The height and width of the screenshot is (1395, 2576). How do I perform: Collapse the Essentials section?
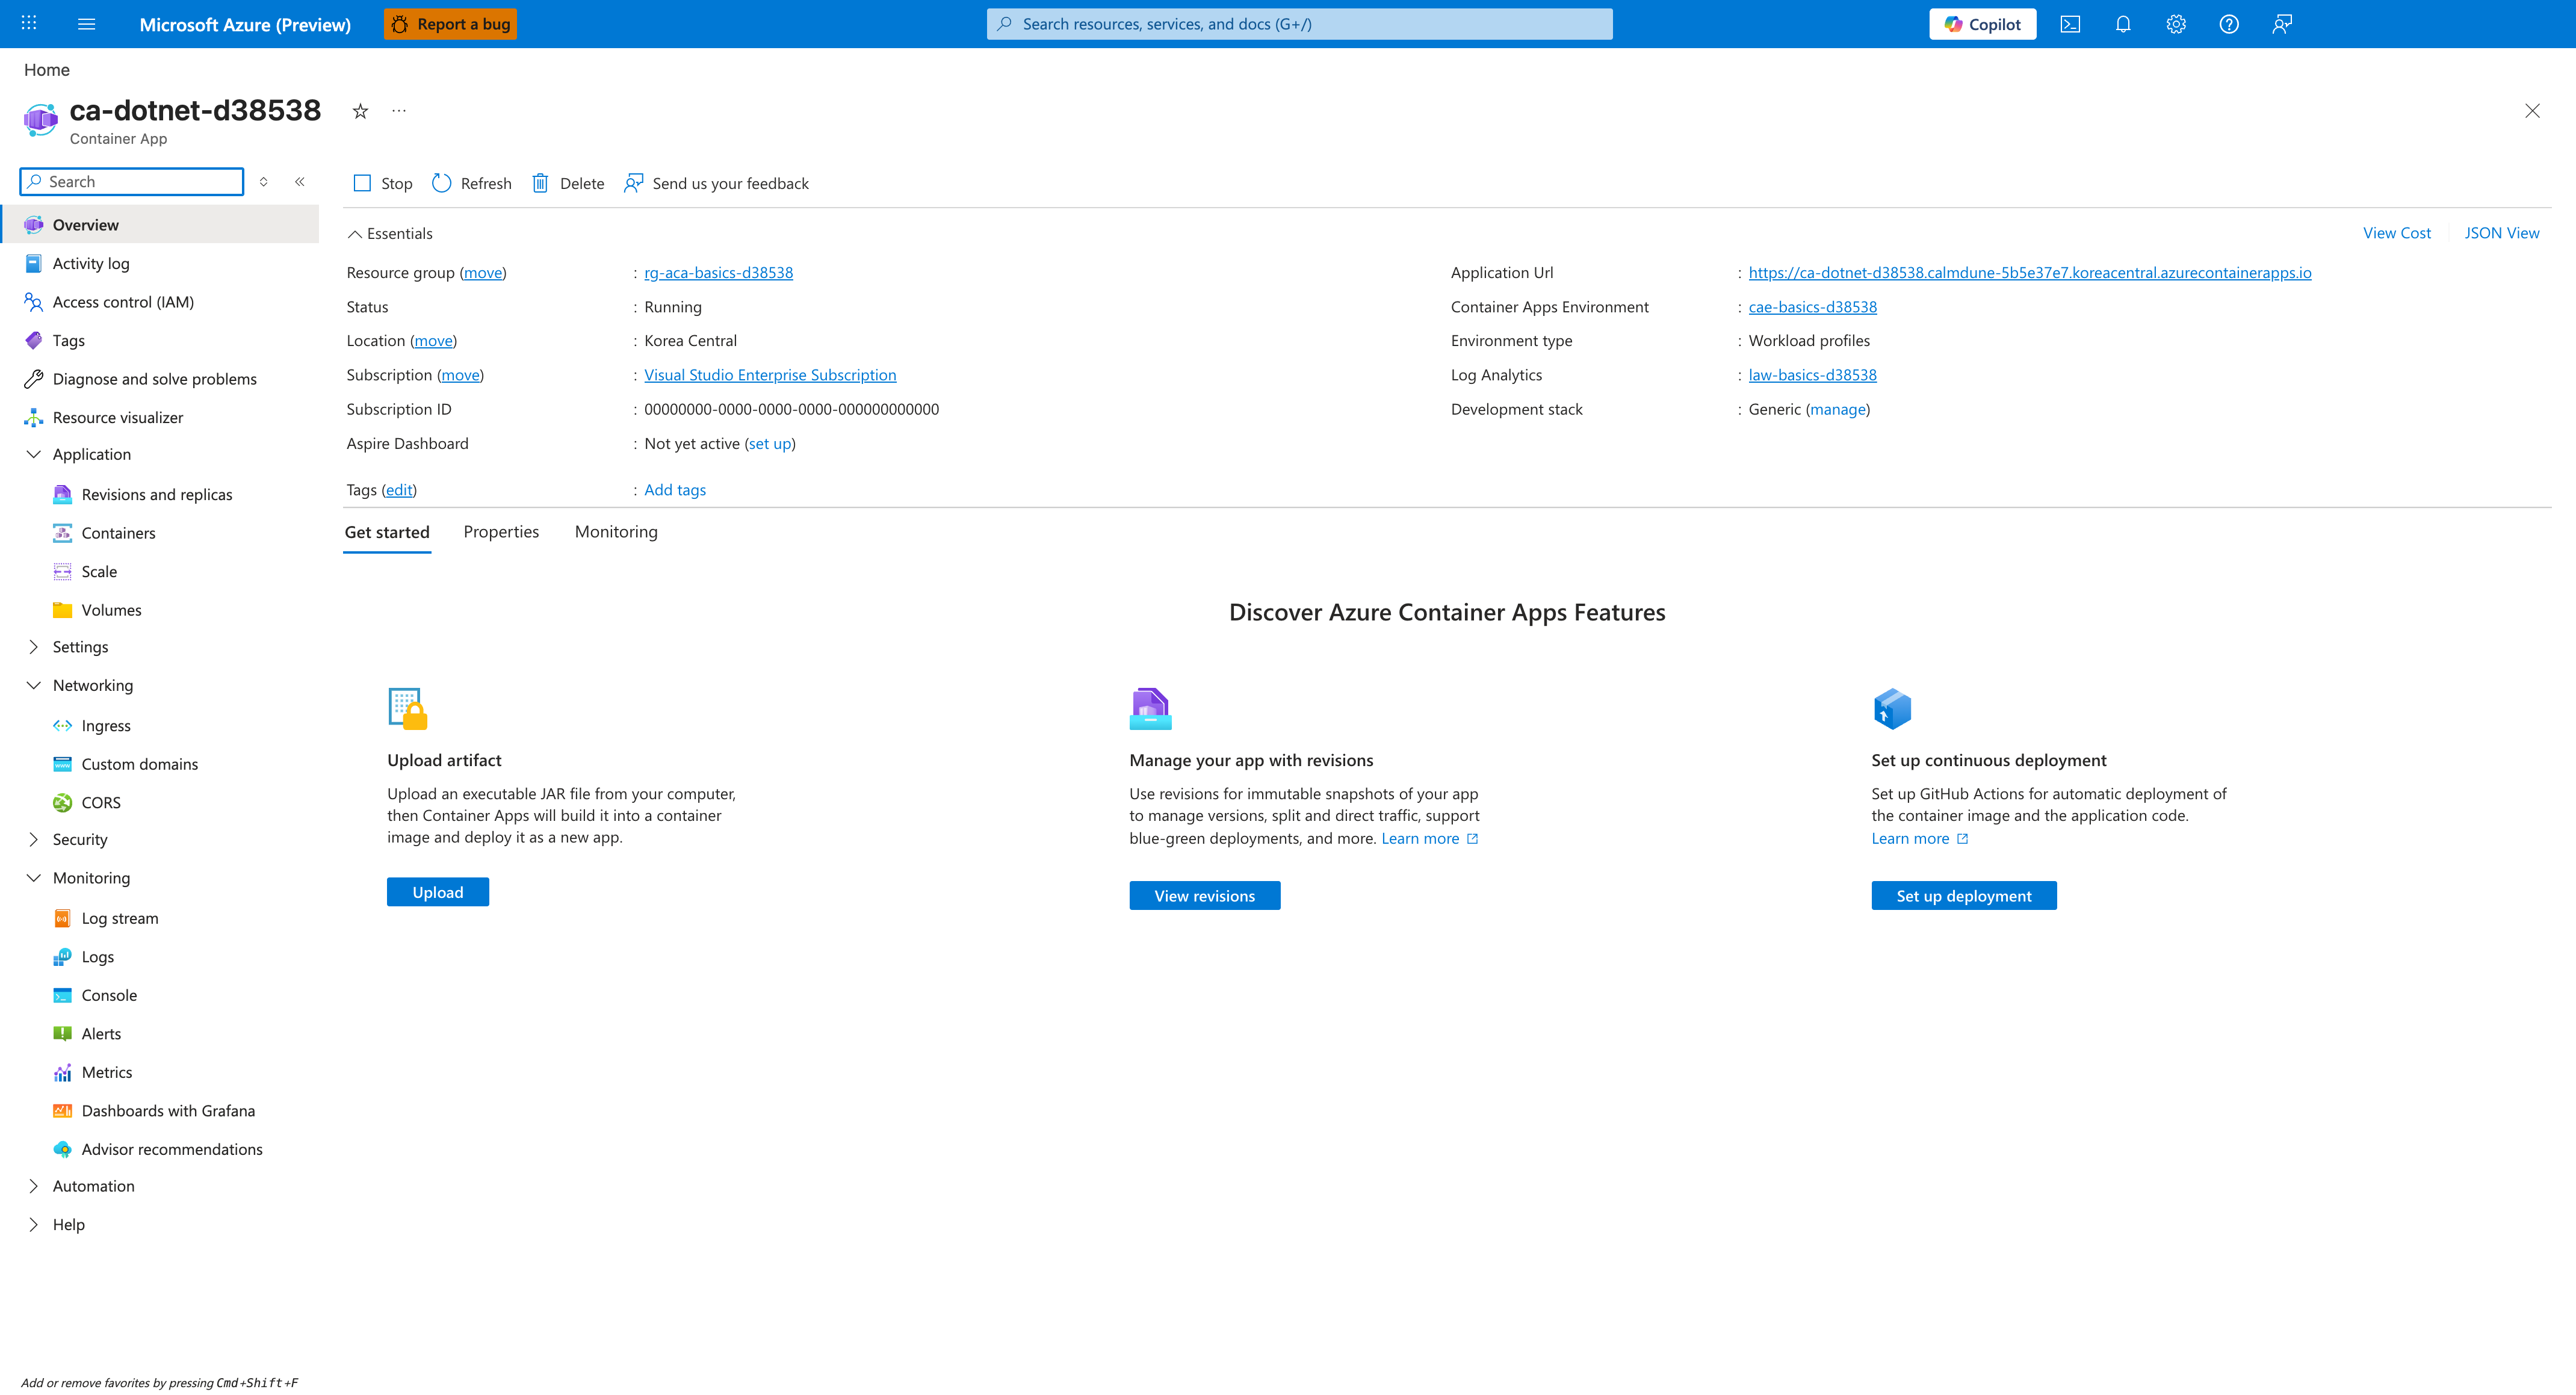click(390, 233)
